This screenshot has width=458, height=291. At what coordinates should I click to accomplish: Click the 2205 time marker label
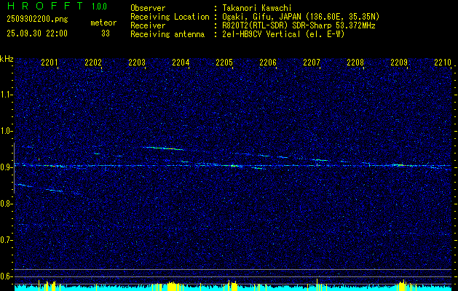tap(224, 63)
